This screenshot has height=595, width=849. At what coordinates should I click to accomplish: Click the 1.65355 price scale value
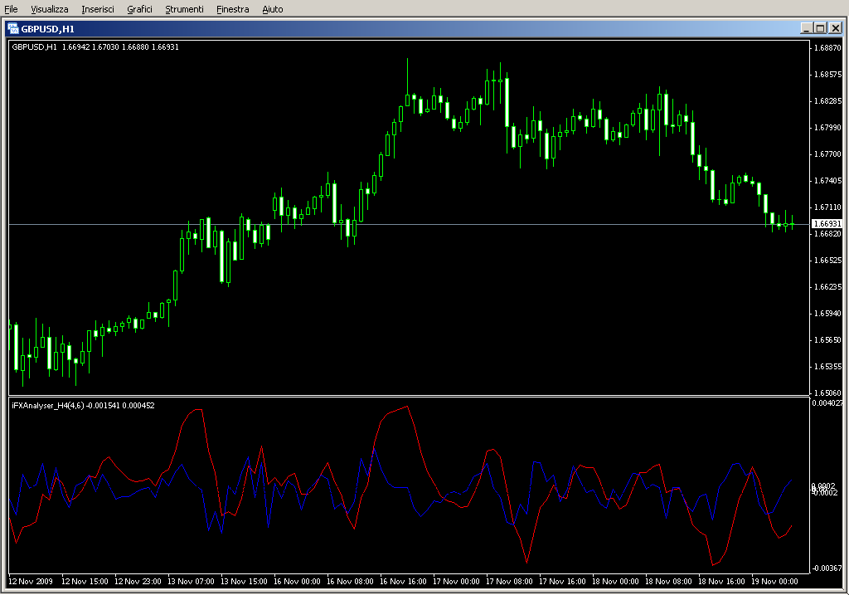pyautogui.click(x=828, y=366)
